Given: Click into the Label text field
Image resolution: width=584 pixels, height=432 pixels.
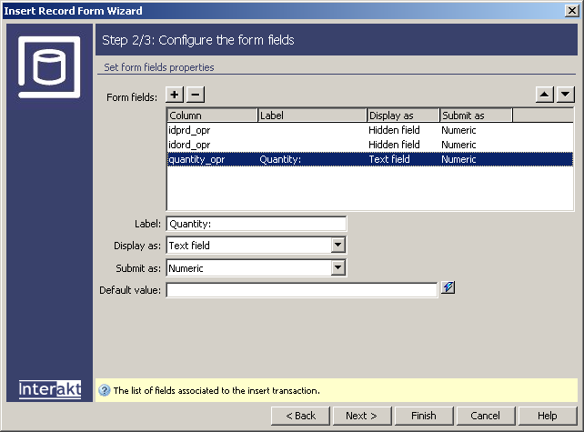Looking at the screenshot, I should tap(256, 224).
